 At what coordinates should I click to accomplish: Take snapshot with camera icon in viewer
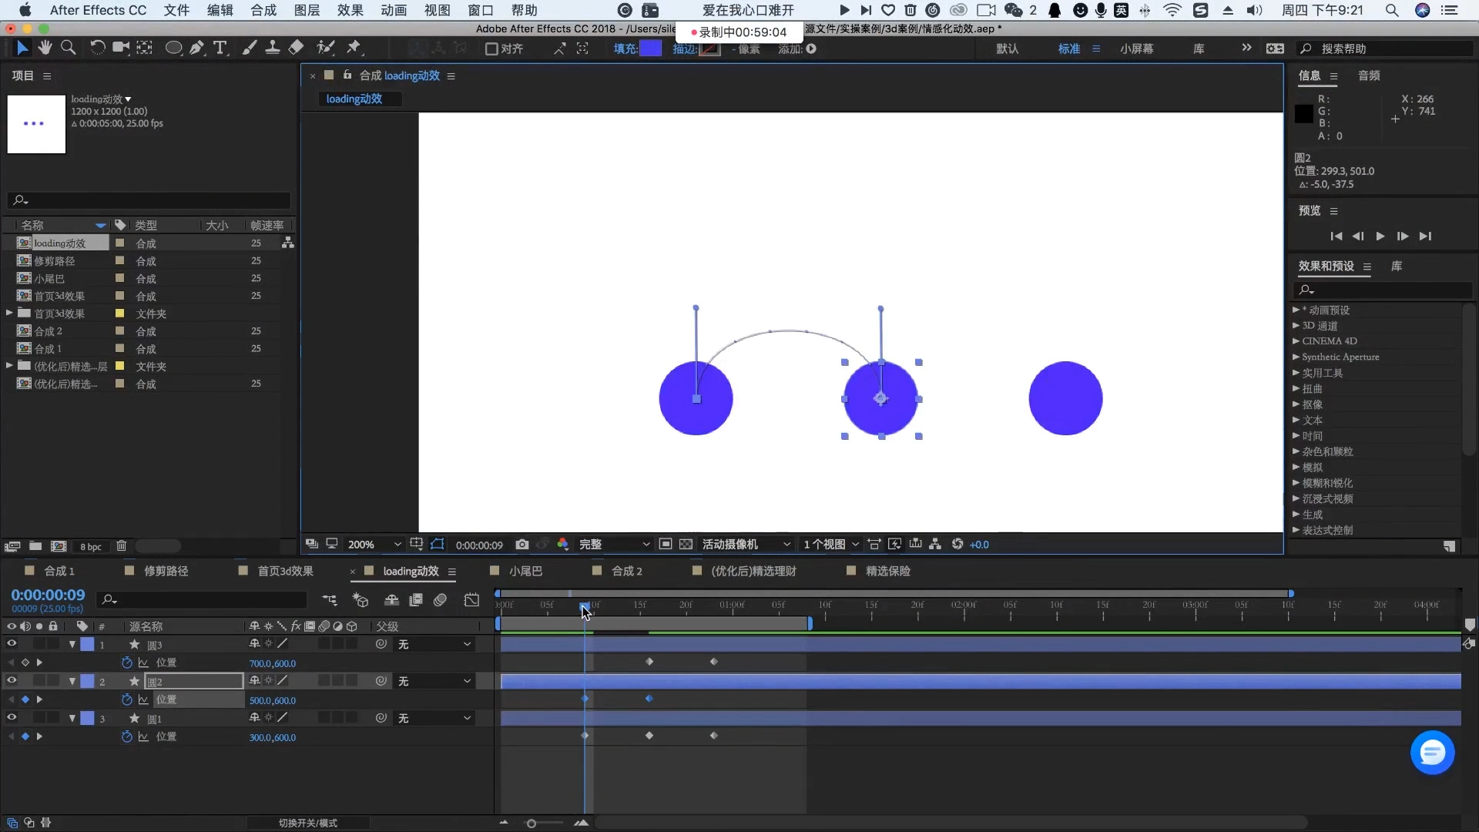[x=522, y=544]
